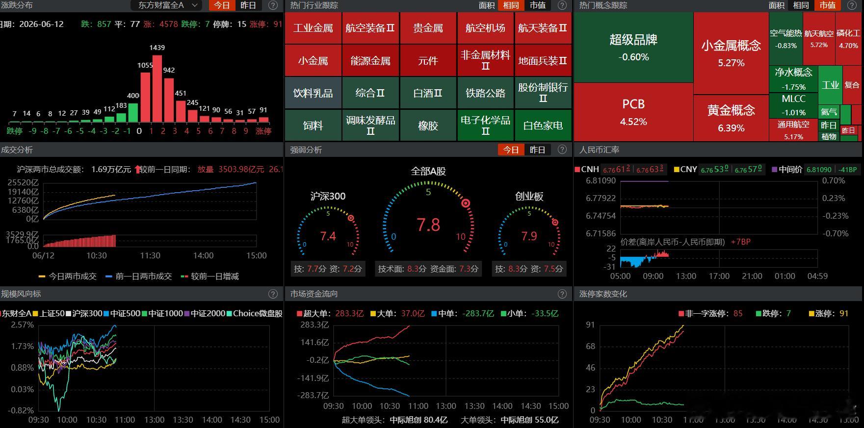Open help icon in 涨跌分布 panel header
Viewport: 864px width, 428px height.
[x=273, y=5]
